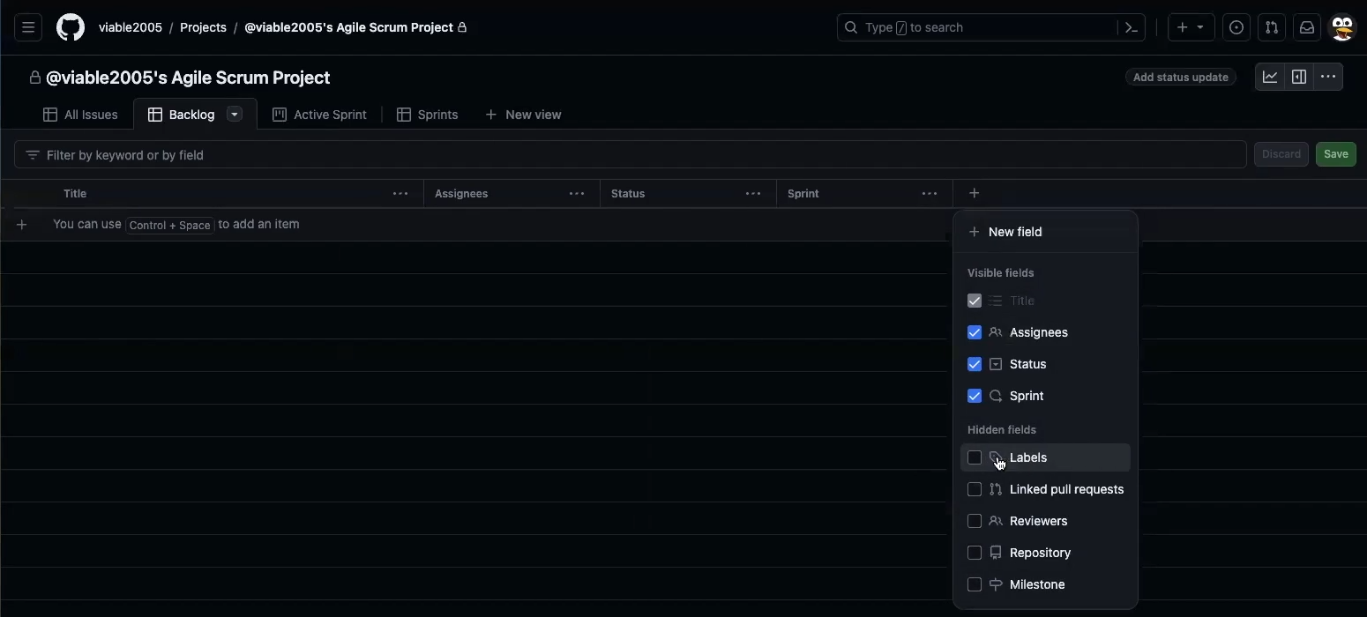Open the GitHub homepage logo
The height and width of the screenshot is (617, 1367).
click(71, 27)
